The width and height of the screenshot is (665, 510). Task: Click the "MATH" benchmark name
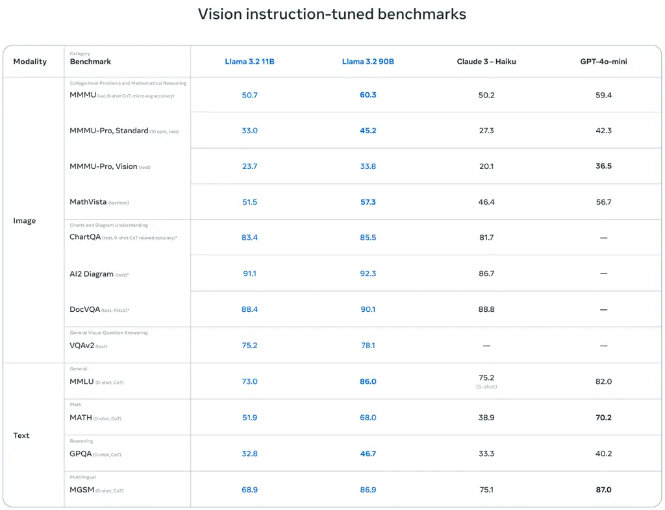coord(81,418)
